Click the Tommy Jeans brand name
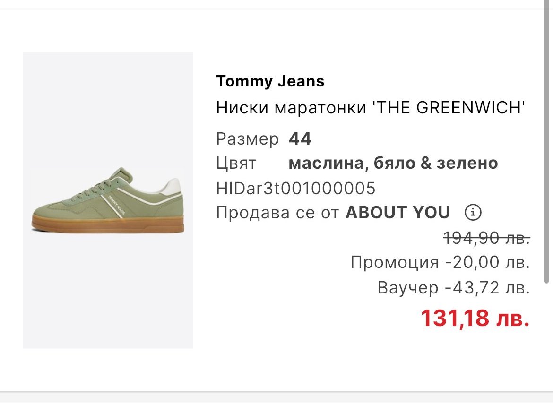 tap(270, 81)
